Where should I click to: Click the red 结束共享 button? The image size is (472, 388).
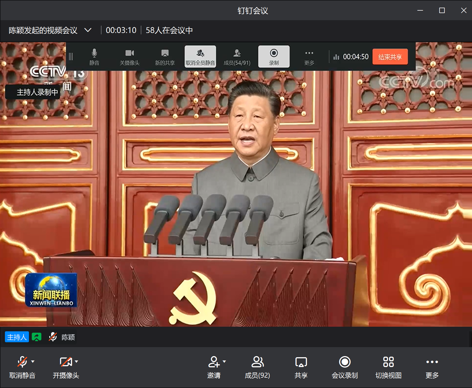coord(390,57)
